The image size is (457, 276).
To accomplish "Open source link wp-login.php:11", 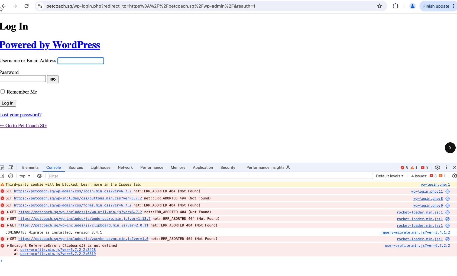I will [x=427, y=192].
